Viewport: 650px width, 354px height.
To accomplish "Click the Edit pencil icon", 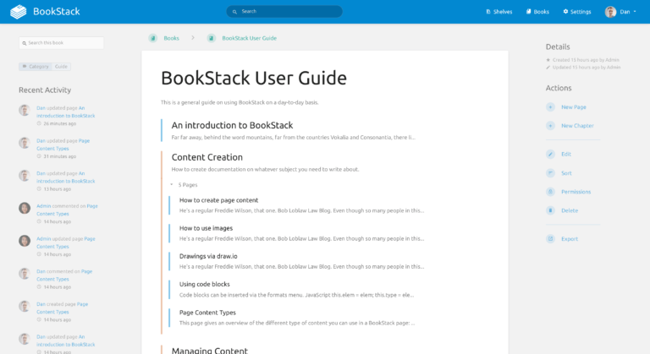I will pos(550,154).
